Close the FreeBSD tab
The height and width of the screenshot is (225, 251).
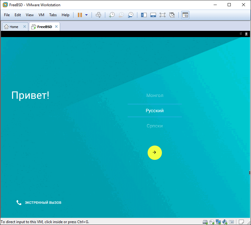[56, 26]
